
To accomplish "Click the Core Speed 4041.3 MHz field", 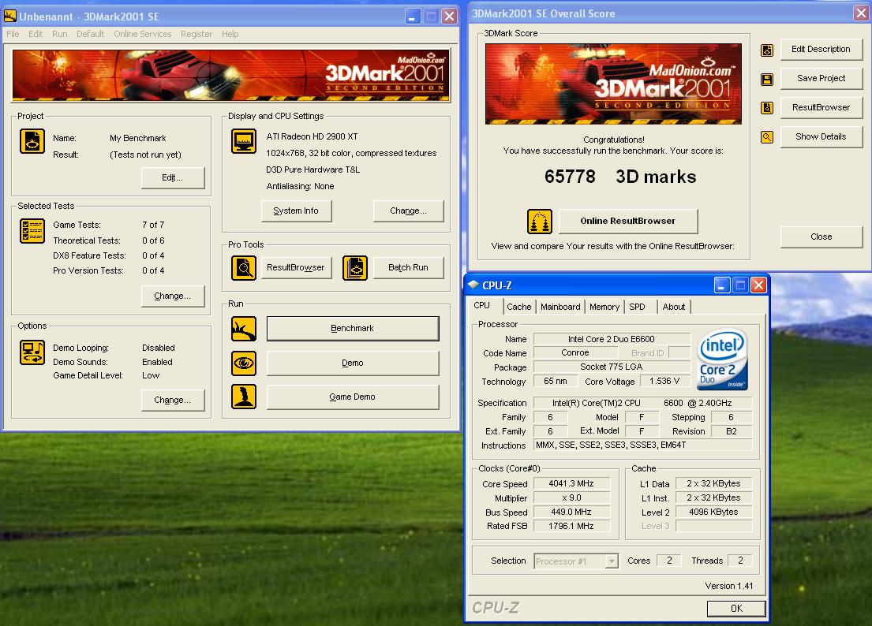I will coord(571,484).
